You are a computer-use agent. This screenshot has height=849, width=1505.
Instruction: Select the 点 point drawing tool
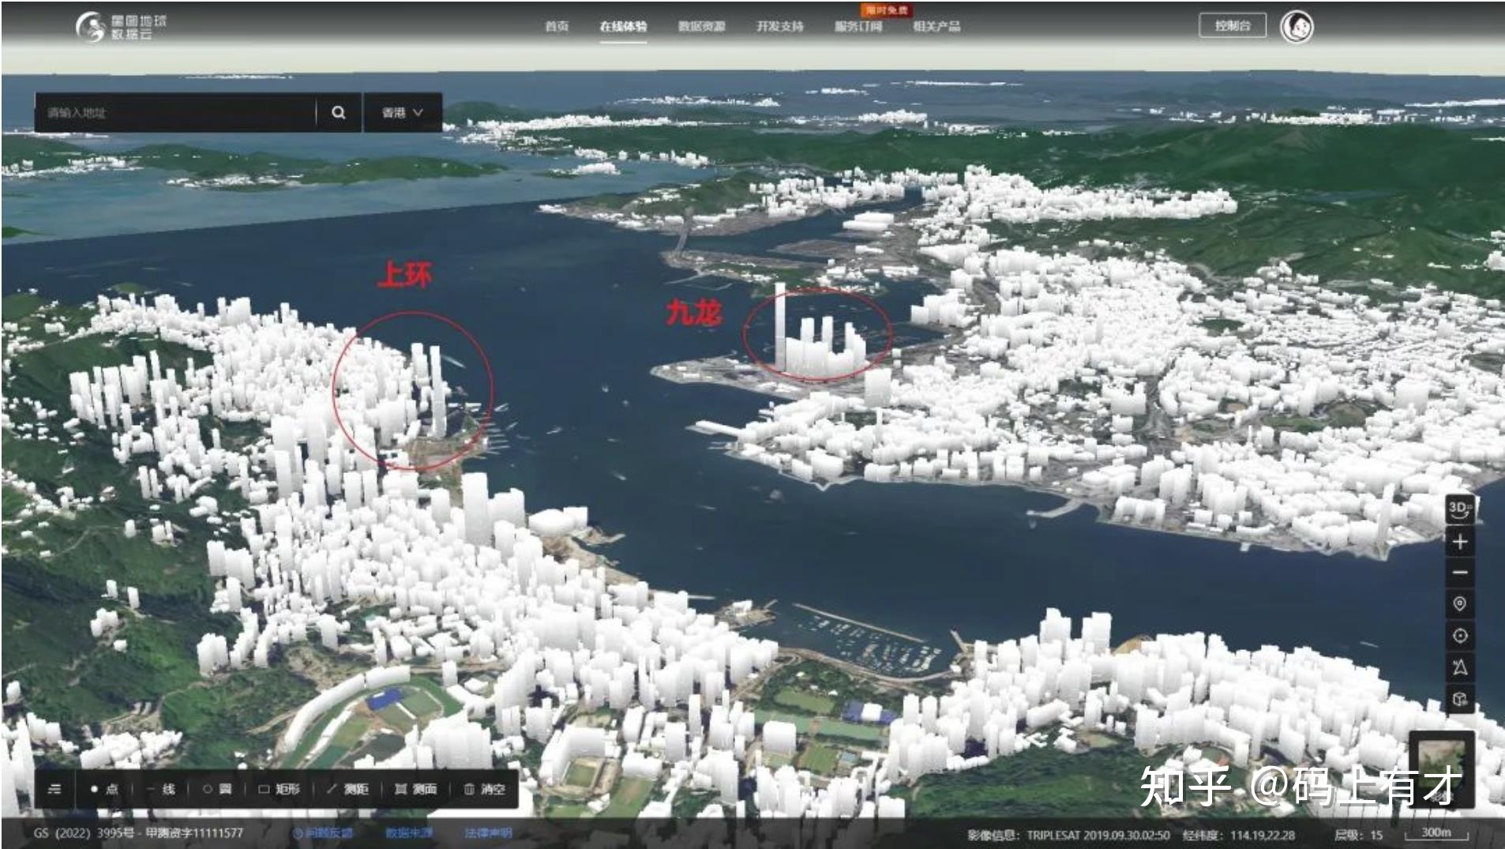click(104, 789)
